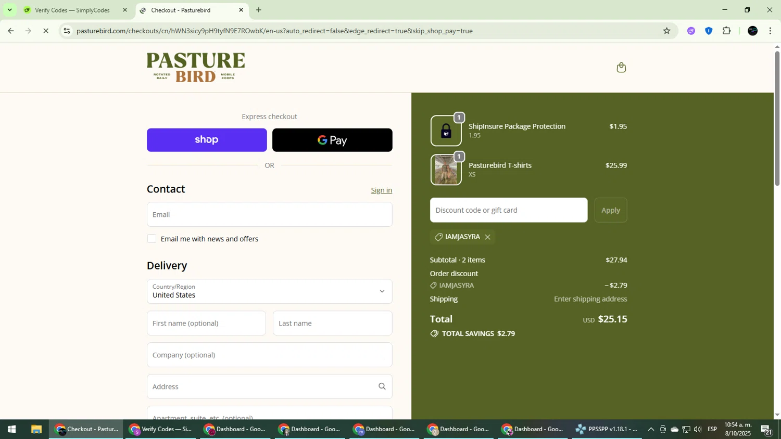Click the page vertical scrollbar
This screenshot has width=781, height=439.
777,118
